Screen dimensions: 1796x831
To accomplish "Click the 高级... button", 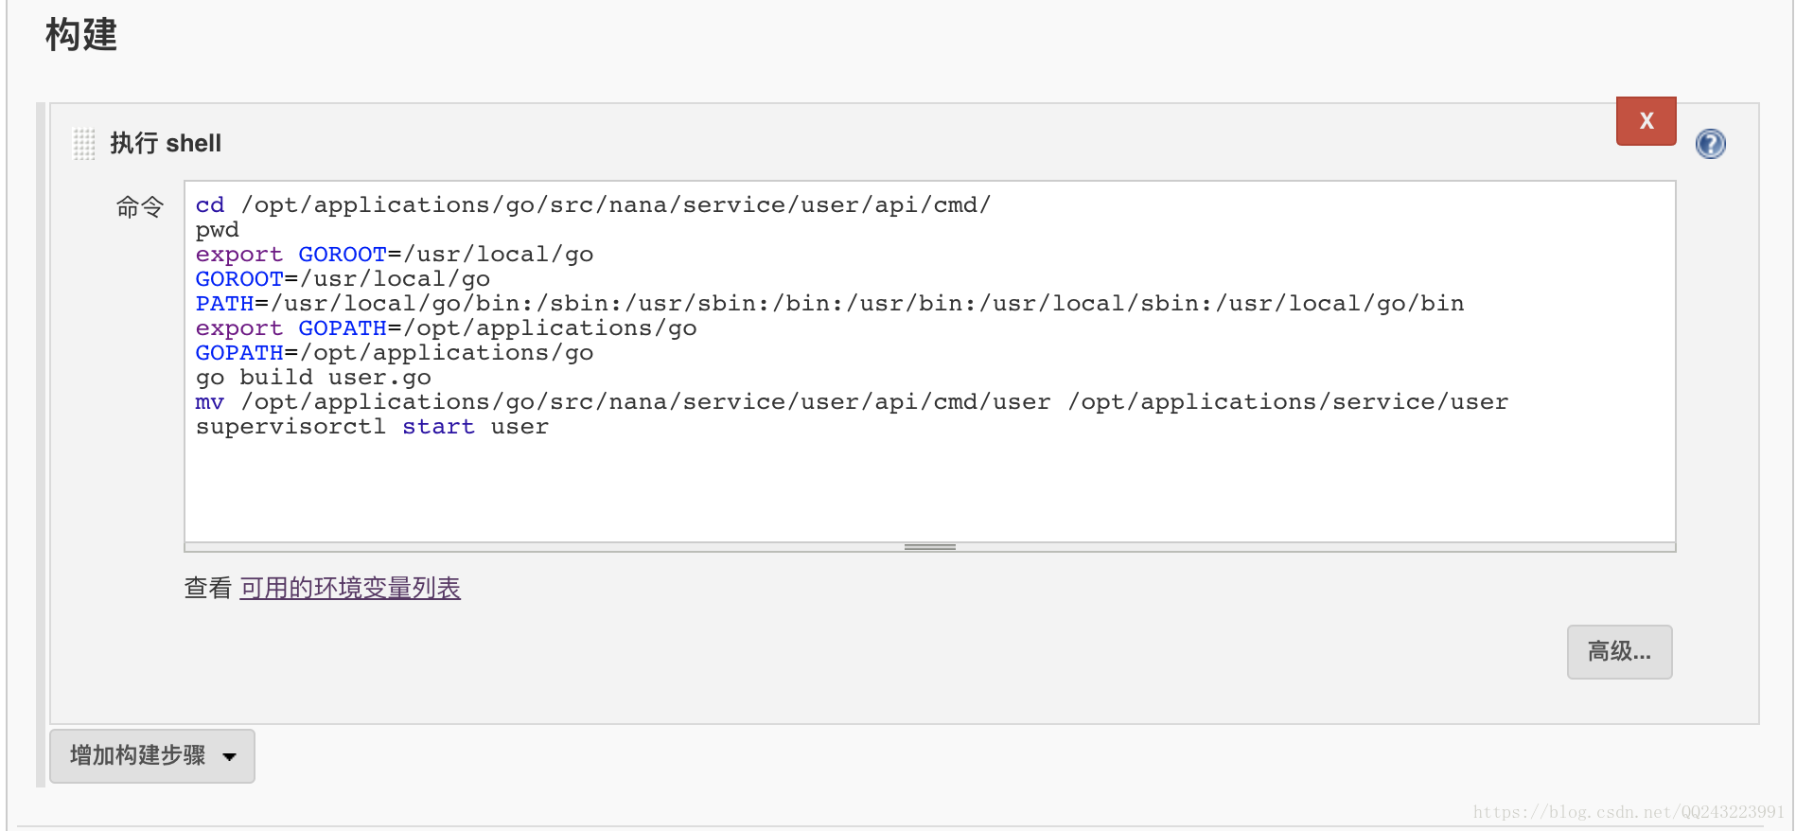I will (x=1619, y=651).
